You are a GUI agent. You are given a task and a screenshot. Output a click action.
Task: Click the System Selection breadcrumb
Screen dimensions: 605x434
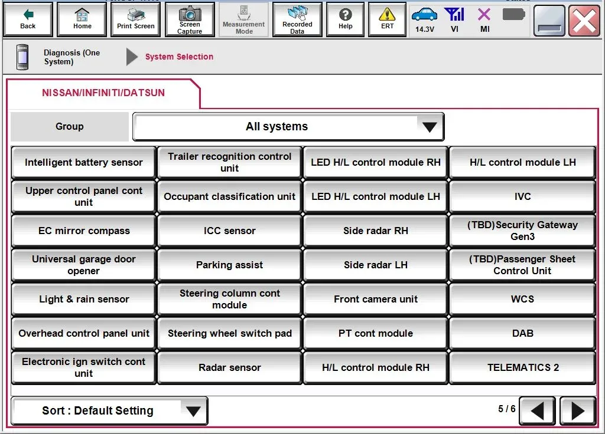(x=179, y=57)
